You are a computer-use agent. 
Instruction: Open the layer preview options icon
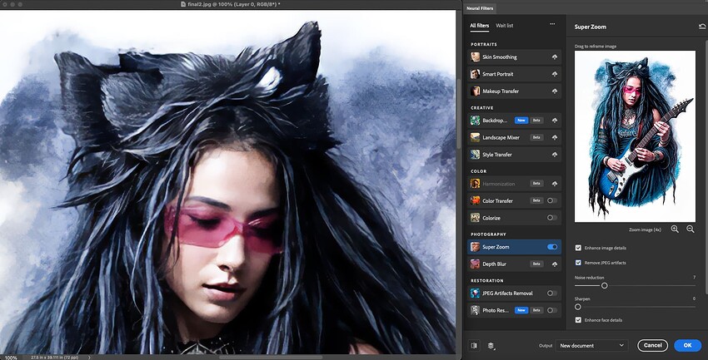click(491, 346)
